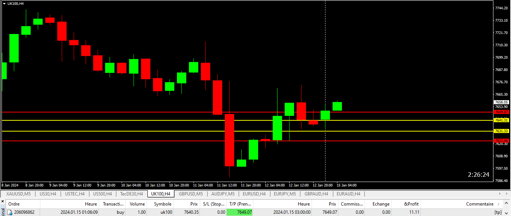The width and height of the screenshot is (511, 216).
Task: Sort by the S/L (Stop) column header
Action: click(213, 204)
